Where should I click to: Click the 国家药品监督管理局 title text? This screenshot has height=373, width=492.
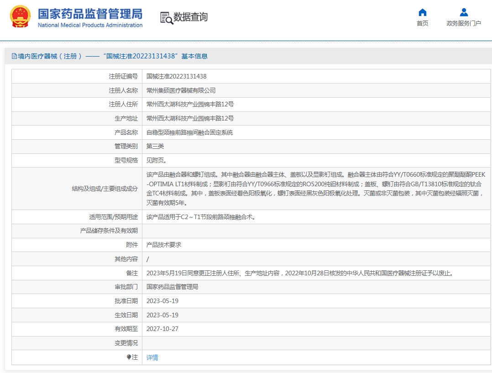point(90,14)
